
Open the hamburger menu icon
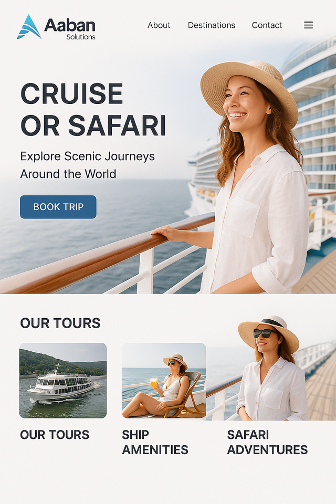pos(308,25)
